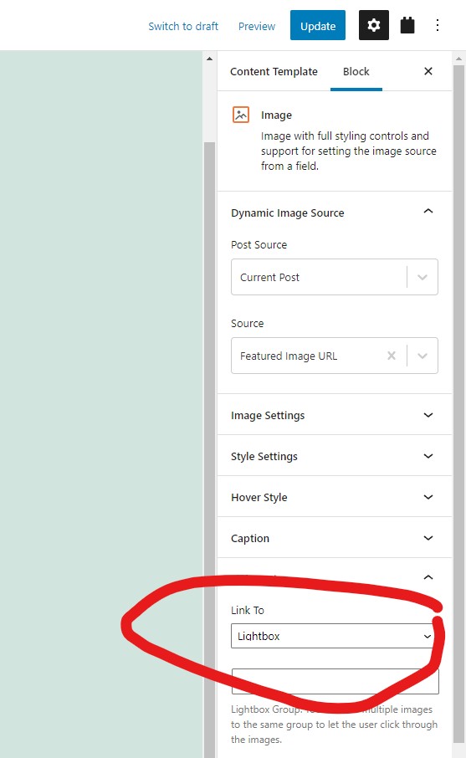Click the plugins jetpack-style icon
This screenshot has height=758, width=466.
(407, 25)
